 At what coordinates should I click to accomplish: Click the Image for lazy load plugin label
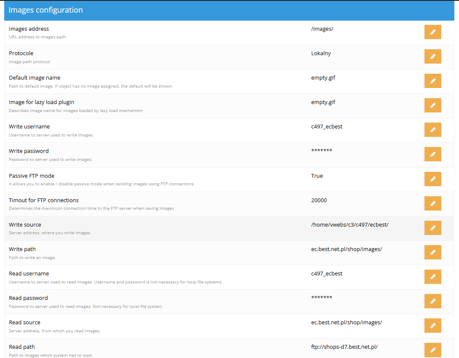[41, 102]
